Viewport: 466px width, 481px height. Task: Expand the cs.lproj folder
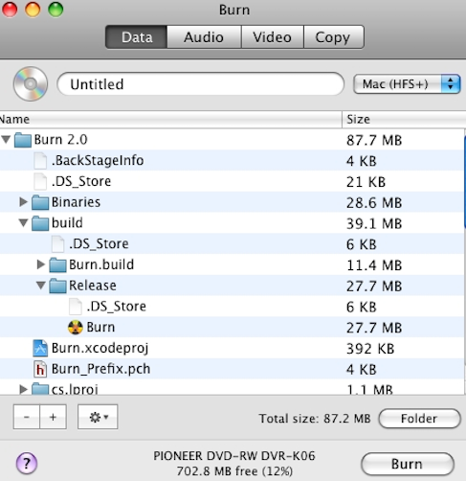pos(23,389)
